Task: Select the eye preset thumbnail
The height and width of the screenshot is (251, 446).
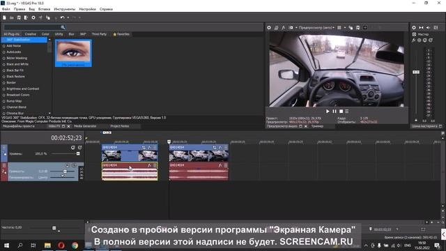Action: [73, 53]
